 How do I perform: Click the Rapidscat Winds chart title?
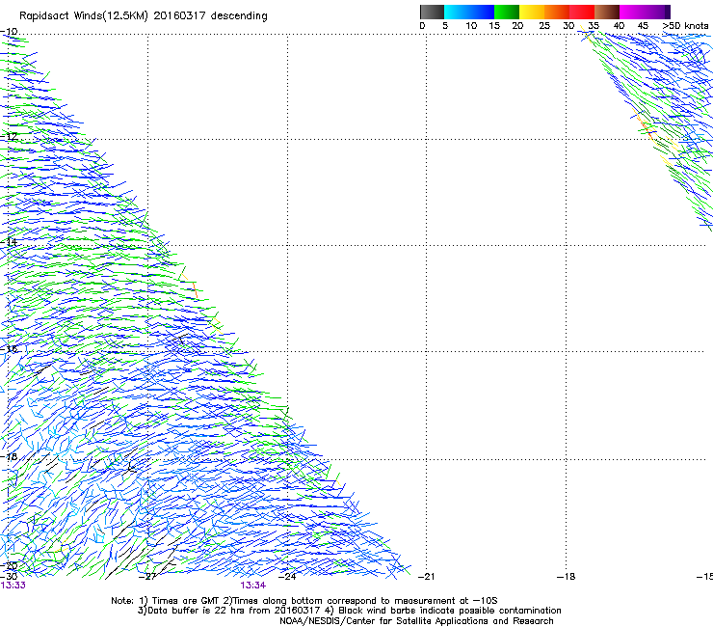pyautogui.click(x=144, y=16)
